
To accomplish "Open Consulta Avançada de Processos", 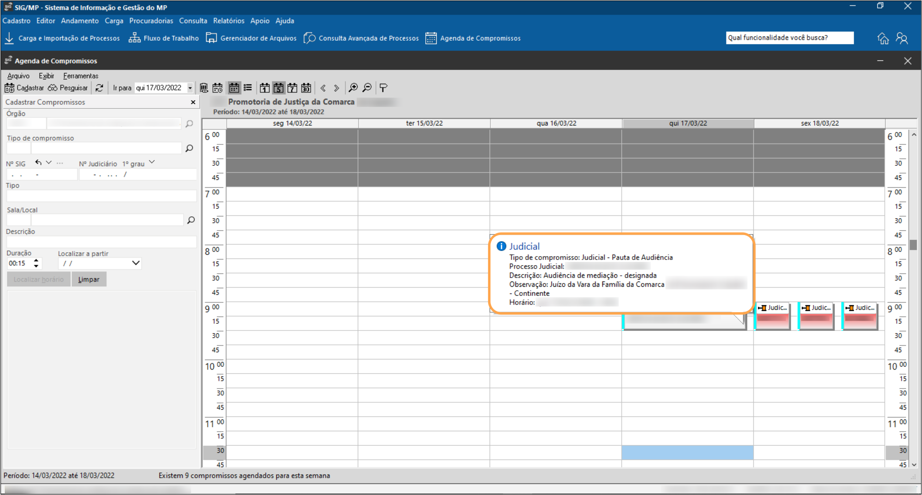I will 362,38.
